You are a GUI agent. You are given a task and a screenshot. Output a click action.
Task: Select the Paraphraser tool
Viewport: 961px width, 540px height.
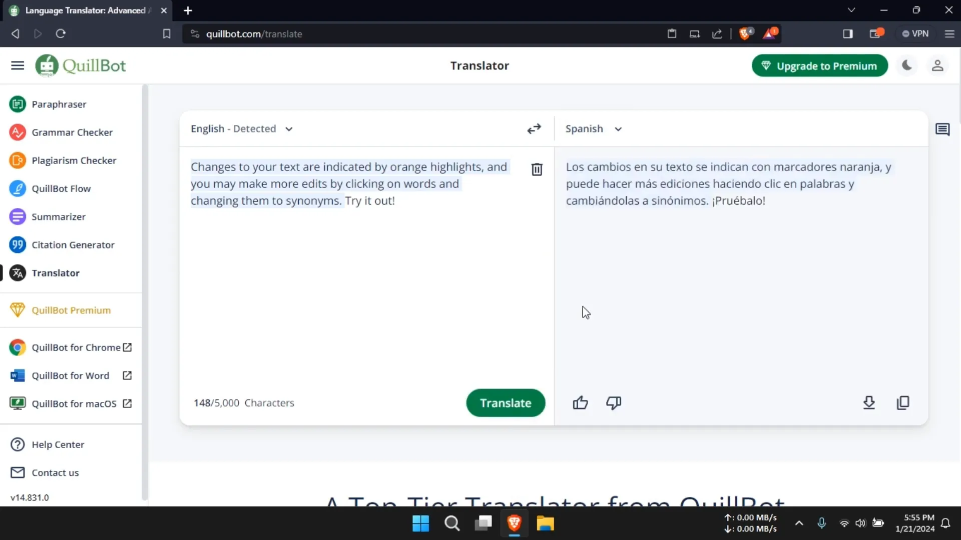(60, 103)
